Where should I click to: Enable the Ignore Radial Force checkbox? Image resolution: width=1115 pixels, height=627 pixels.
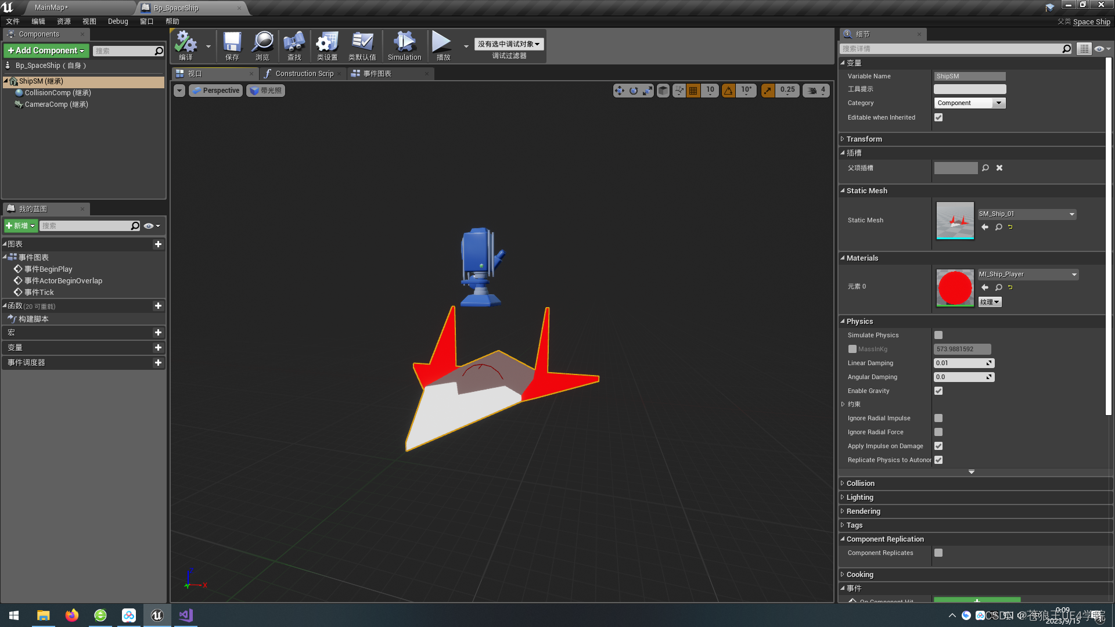938,432
